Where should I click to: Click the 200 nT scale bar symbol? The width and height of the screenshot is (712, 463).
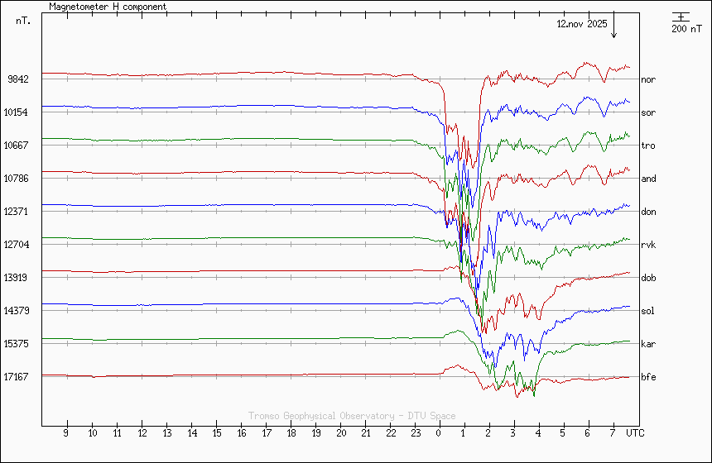pos(681,17)
